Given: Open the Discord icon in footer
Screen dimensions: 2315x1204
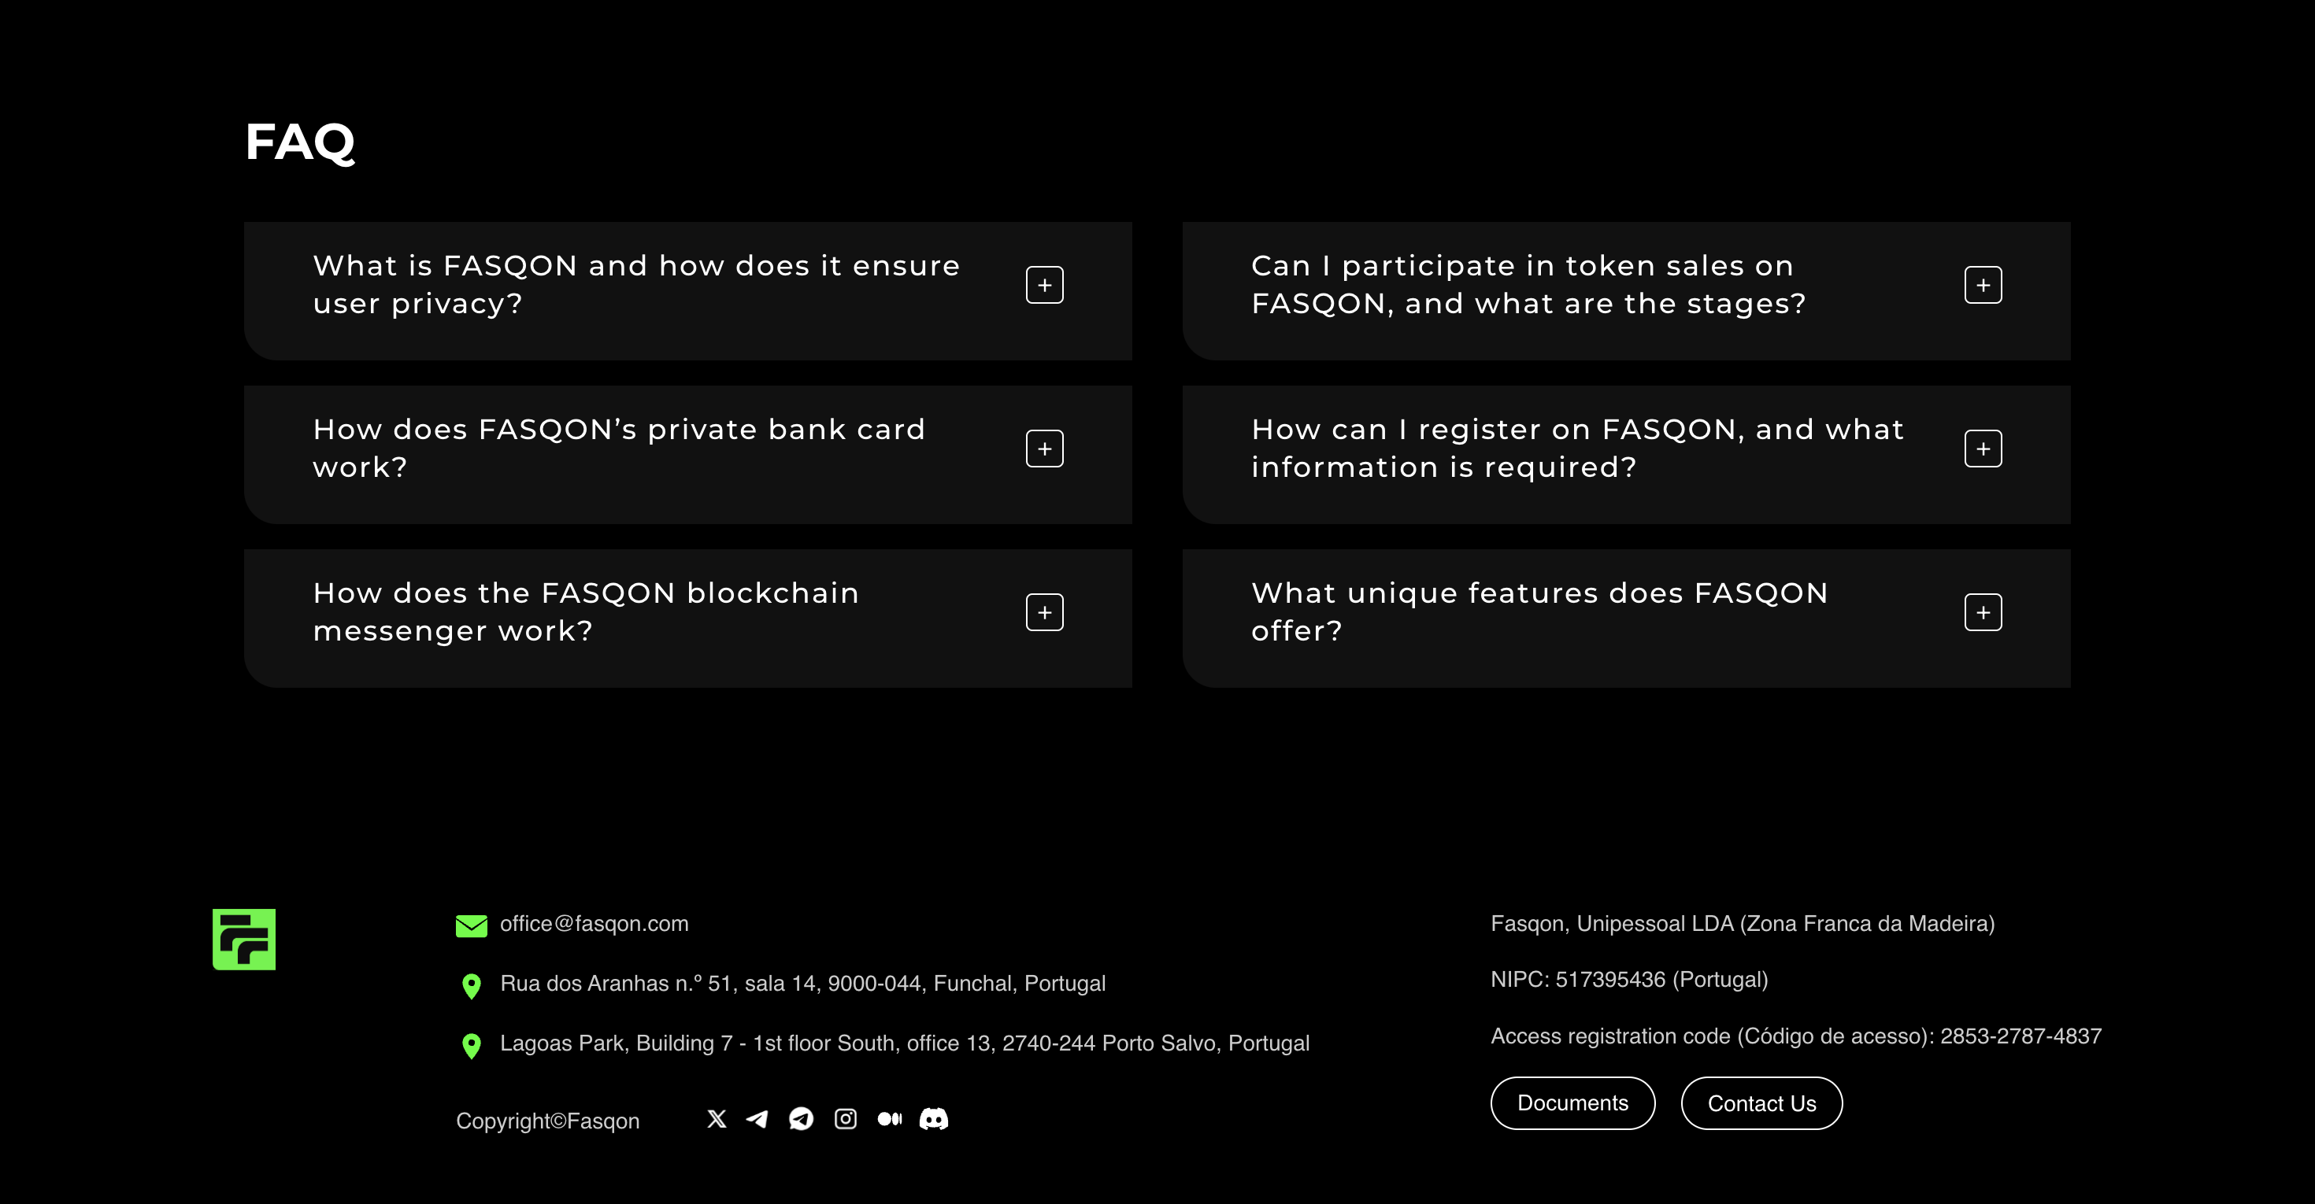Looking at the screenshot, I should [x=934, y=1119].
